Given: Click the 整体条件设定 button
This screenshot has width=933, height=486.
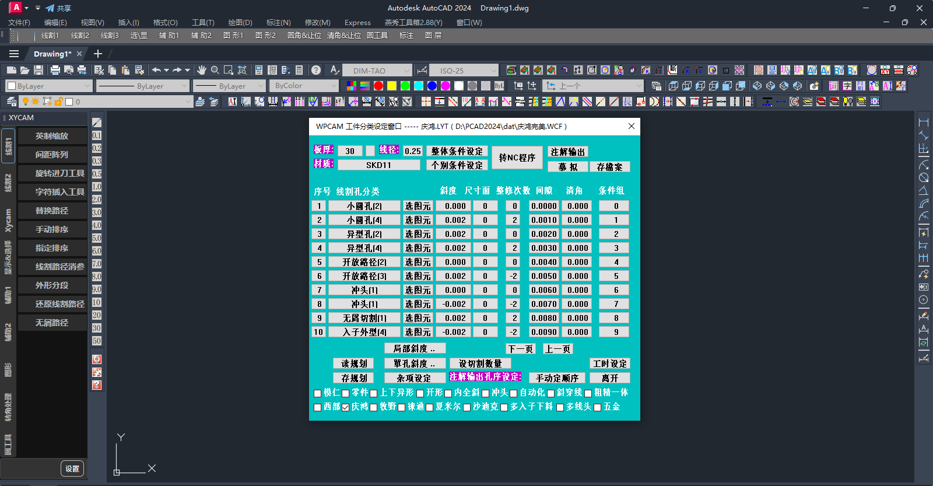Looking at the screenshot, I should coord(457,151).
